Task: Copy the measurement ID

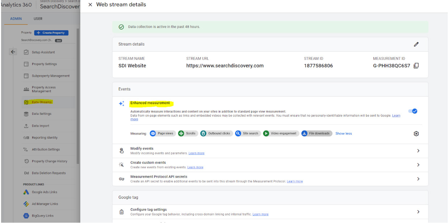Action: pos(416,66)
